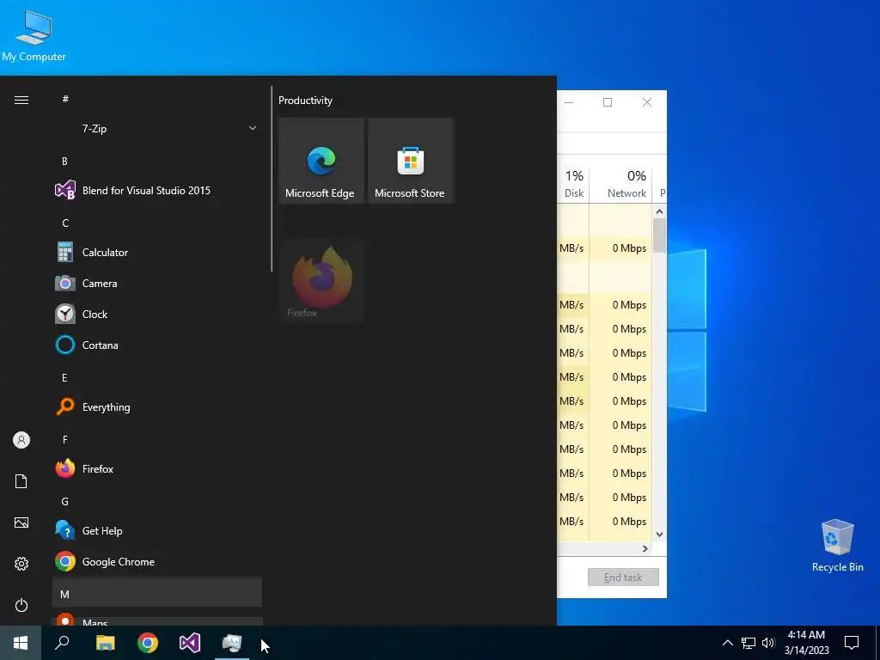Launch Google Chrome from the app list
The width and height of the screenshot is (880, 660).
click(x=157, y=561)
